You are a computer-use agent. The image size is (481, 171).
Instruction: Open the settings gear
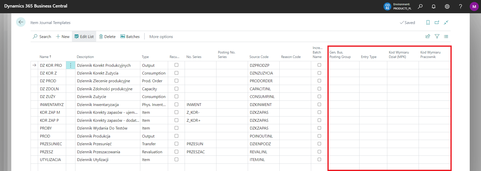coord(447,6)
